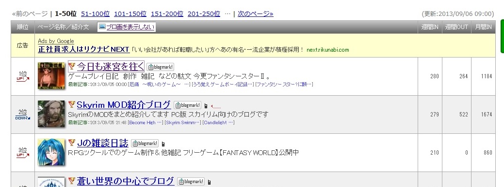Image resolution: width=504 pixels, height=187 pixels.
Task: Click the Ads by Google label
Action: [x=56, y=41]
